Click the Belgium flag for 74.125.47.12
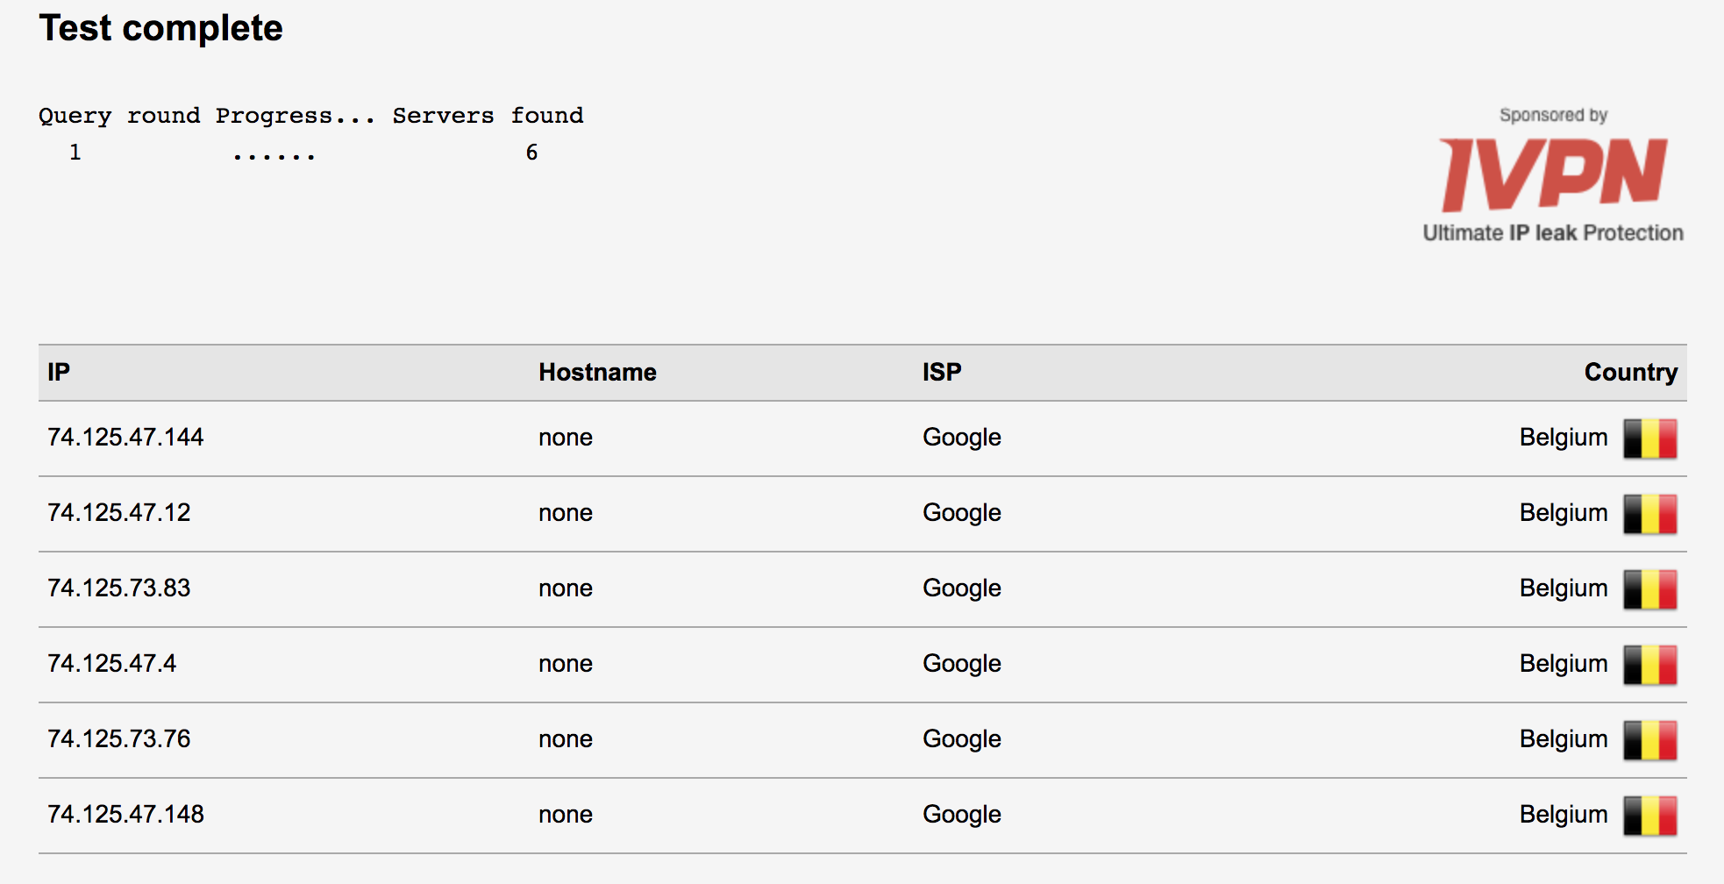This screenshot has height=884, width=1724. click(x=1650, y=514)
